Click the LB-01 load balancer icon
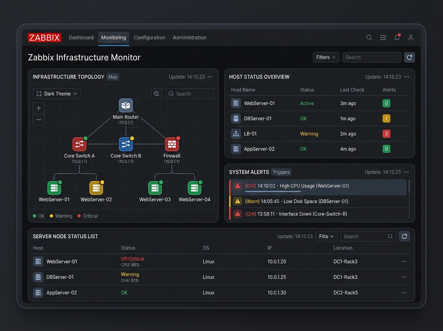Screen dimensions: 443x331 point(236,134)
